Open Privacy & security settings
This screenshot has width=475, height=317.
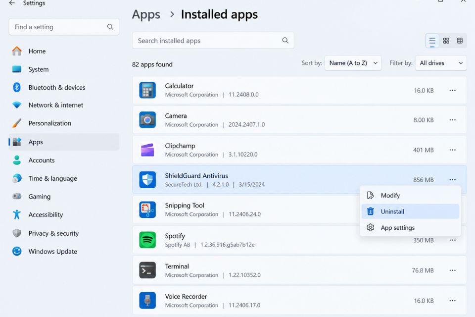pyautogui.click(x=64, y=233)
